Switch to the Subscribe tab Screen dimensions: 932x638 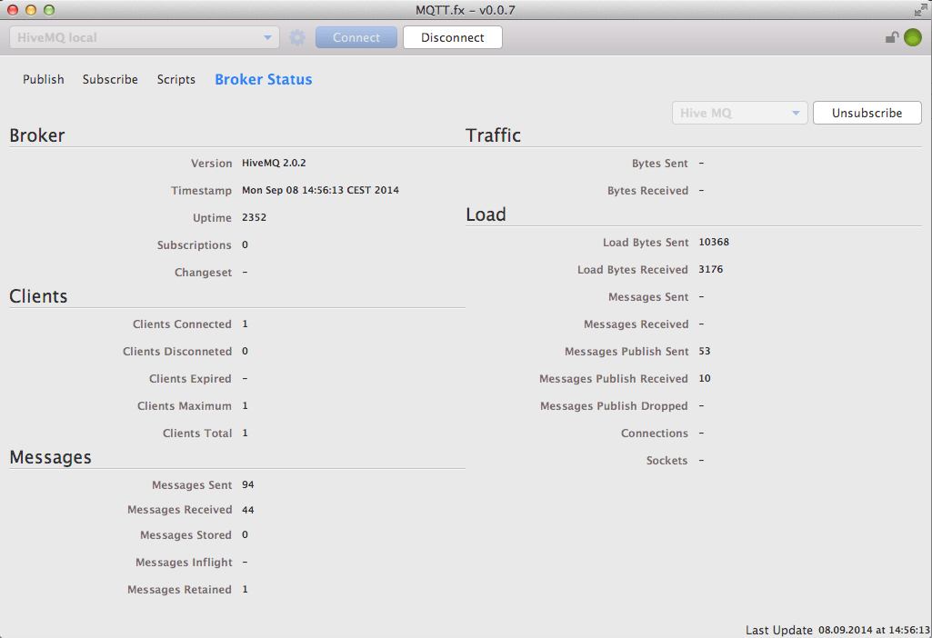[110, 79]
